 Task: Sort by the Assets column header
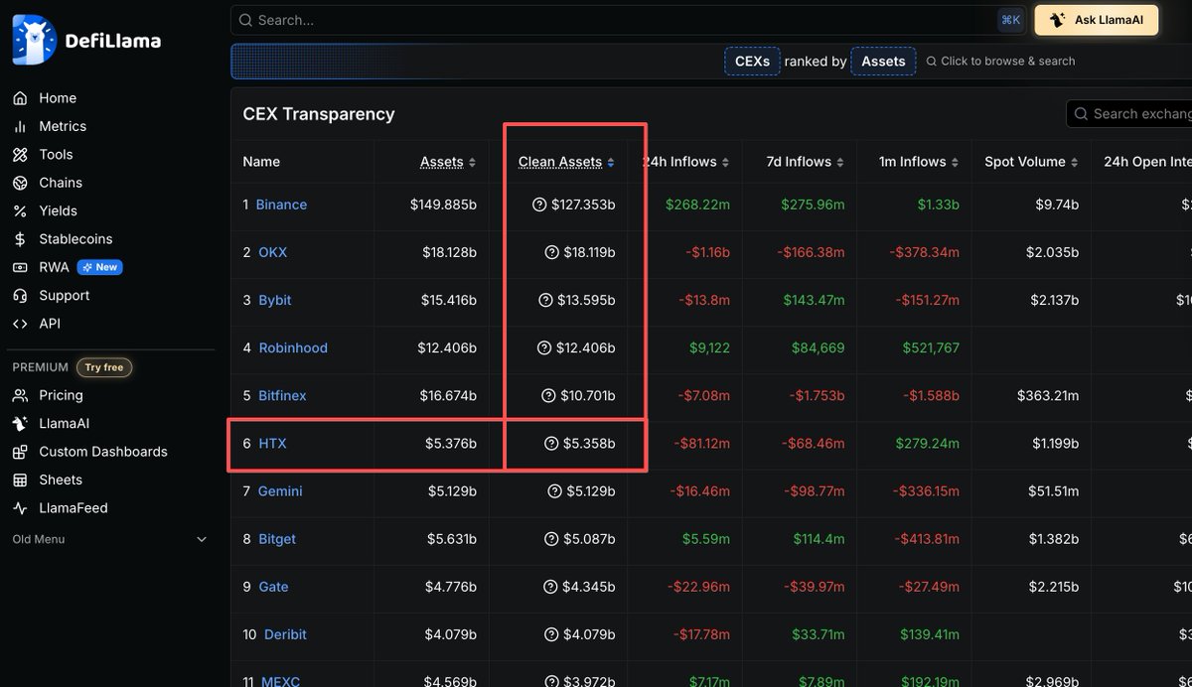(x=448, y=162)
